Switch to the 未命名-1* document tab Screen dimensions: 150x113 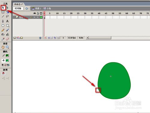[x=19, y=4]
